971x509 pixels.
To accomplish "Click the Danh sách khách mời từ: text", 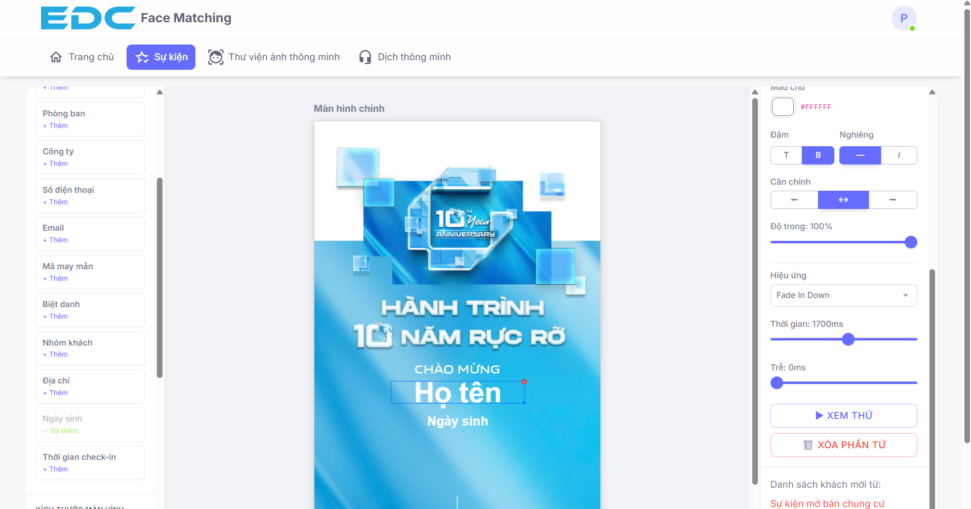I will pyautogui.click(x=826, y=485).
